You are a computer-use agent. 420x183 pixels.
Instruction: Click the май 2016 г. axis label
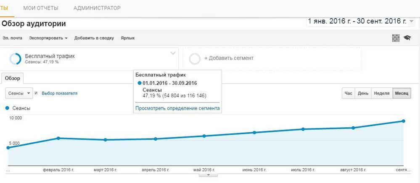coord(204,170)
